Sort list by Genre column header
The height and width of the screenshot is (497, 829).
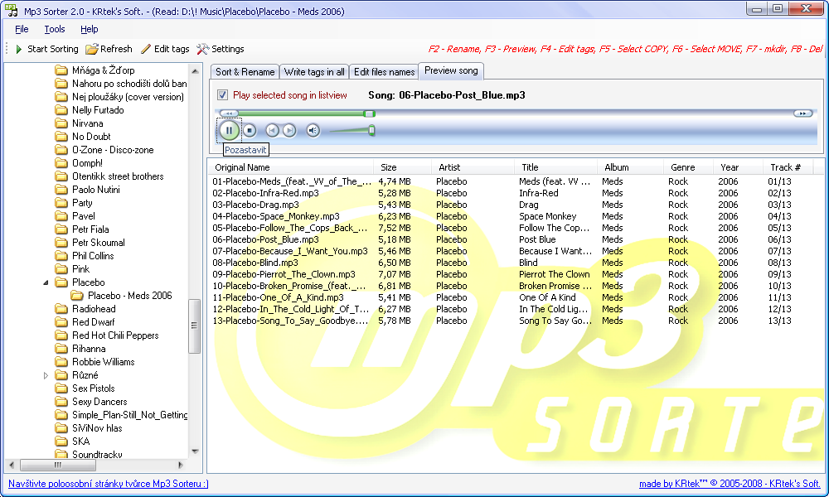(688, 167)
